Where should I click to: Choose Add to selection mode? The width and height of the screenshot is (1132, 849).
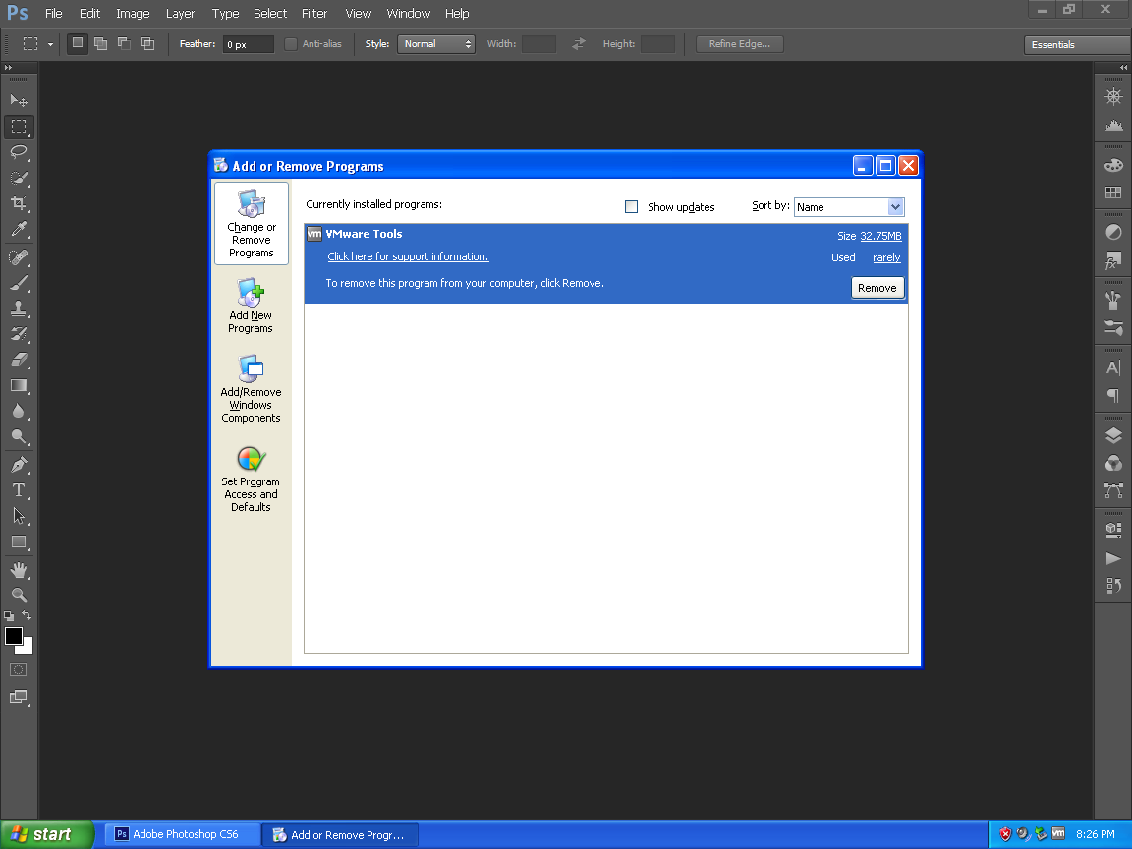tap(101, 44)
